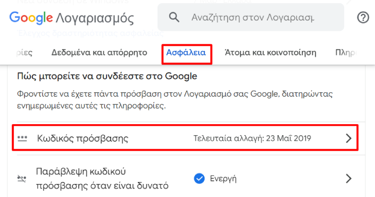
Task: Click the Google logo
Action: pyautogui.click(x=31, y=18)
